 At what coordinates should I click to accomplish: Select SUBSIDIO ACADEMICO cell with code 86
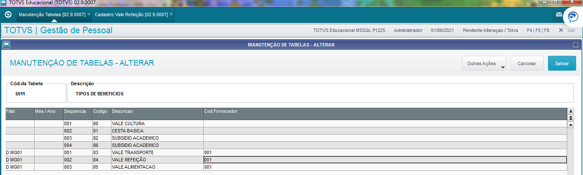click(x=157, y=146)
